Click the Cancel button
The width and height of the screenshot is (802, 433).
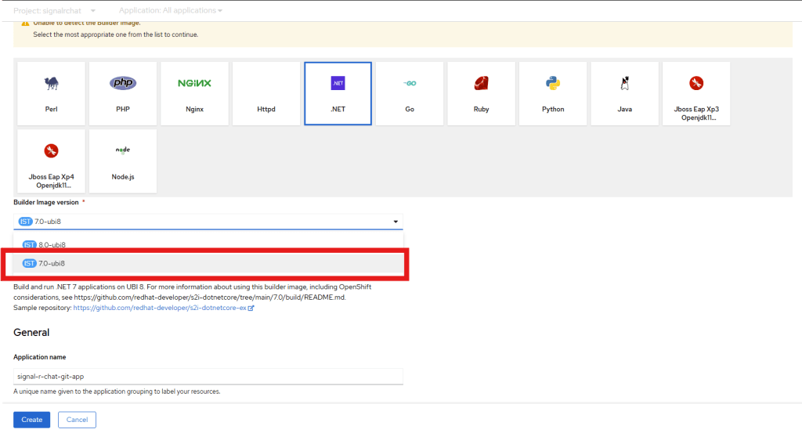(x=77, y=420)
